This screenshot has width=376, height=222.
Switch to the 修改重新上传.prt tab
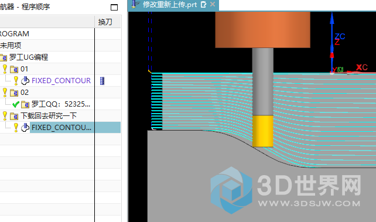[x=169, y=5]
